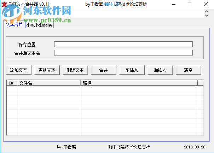Click the 更换文本 button

pos(47,70)
